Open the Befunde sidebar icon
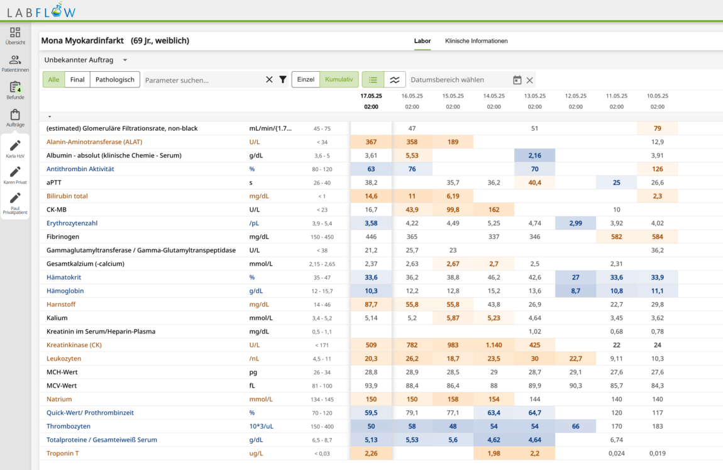The image size is (723, 470). tap(15, 88)
